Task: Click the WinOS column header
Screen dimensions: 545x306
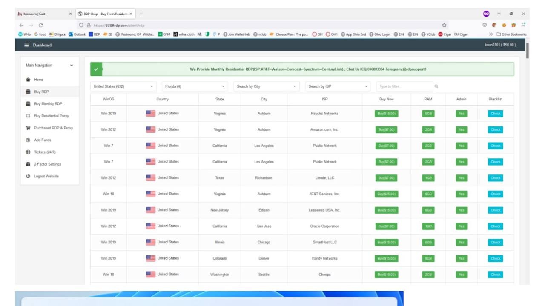Action: 109,99
